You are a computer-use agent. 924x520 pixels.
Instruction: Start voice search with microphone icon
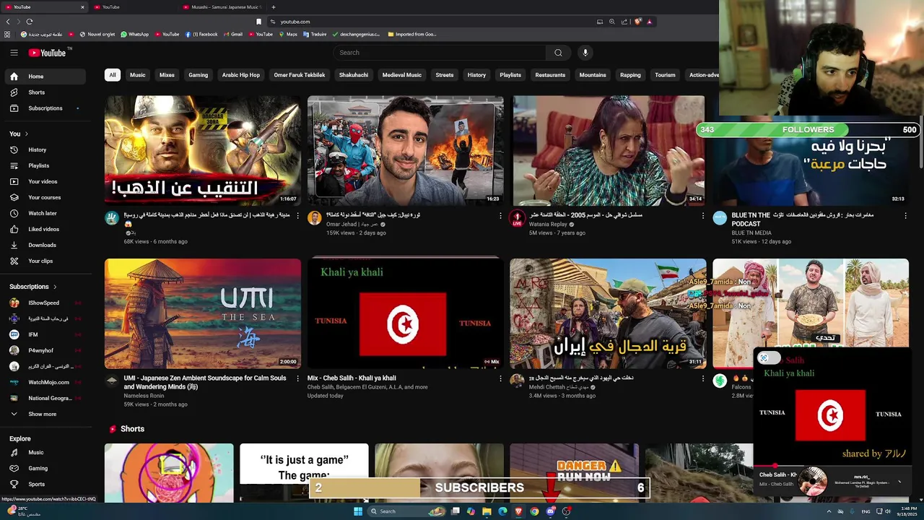pyautogui.click(x=585, y=53)
